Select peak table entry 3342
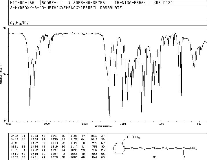 (18, 143)
